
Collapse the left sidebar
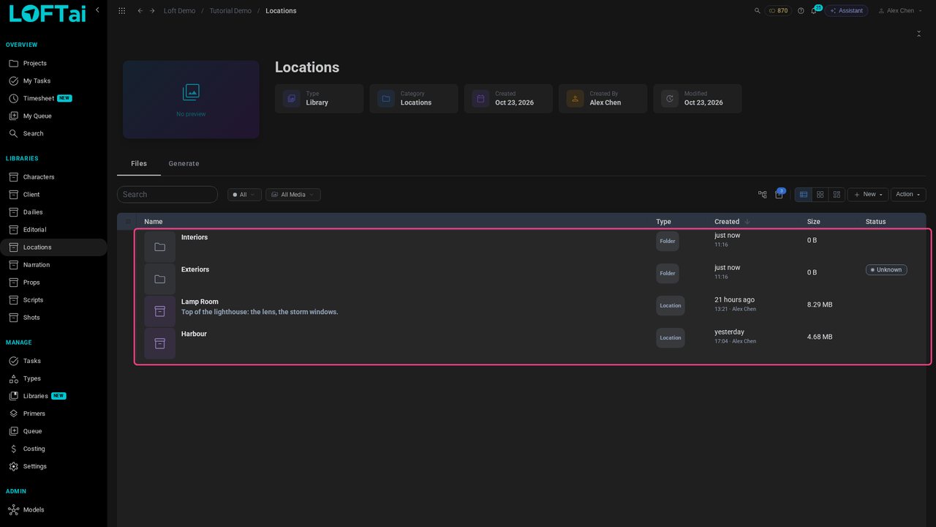97,10
